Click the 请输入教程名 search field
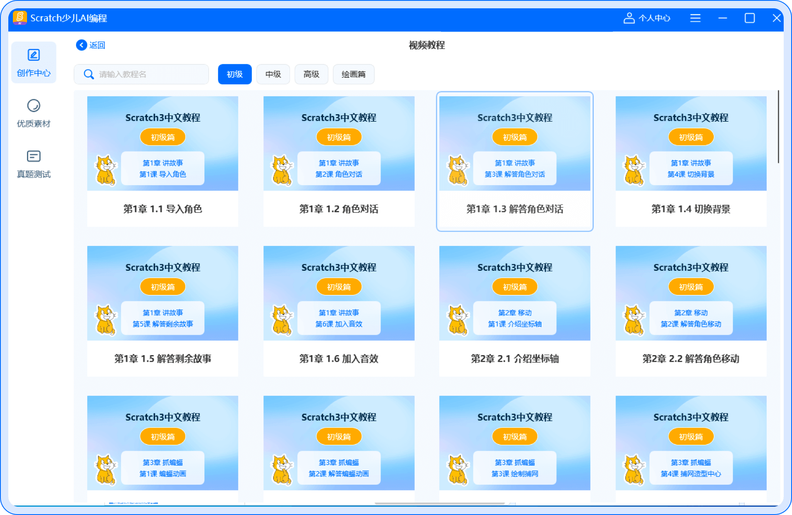Screen dimensions: 792x515 (150, 74)
